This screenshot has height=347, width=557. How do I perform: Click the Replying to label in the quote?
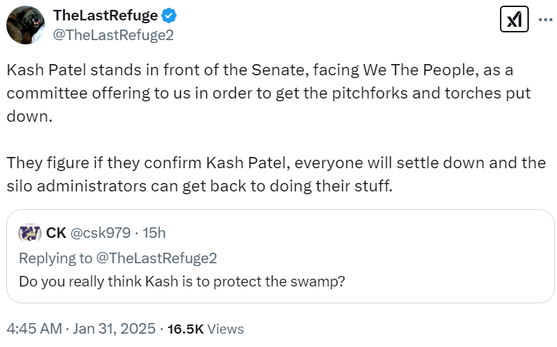coord(56,258)
